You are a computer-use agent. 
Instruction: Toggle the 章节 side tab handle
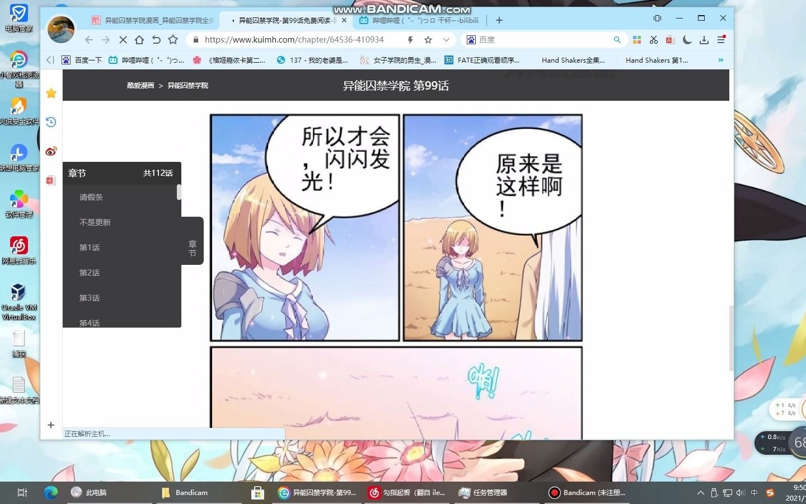point(193,241)
